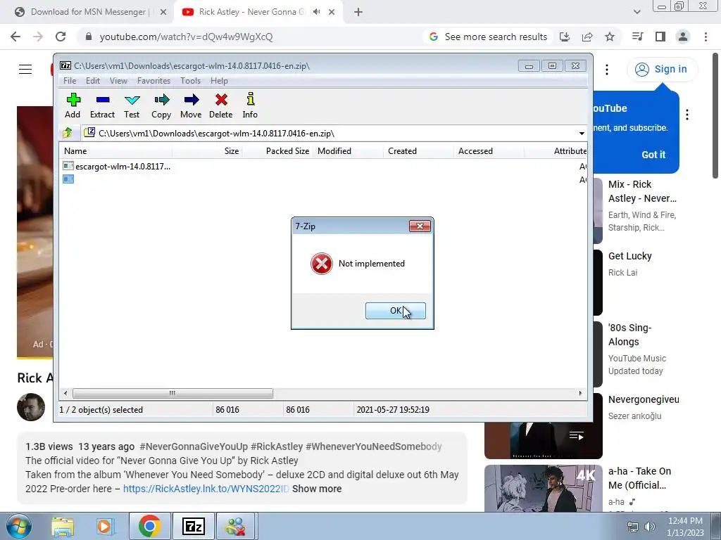
Task: Click the up-folder icon beside the path bar
Action: [x=68, y=133]
